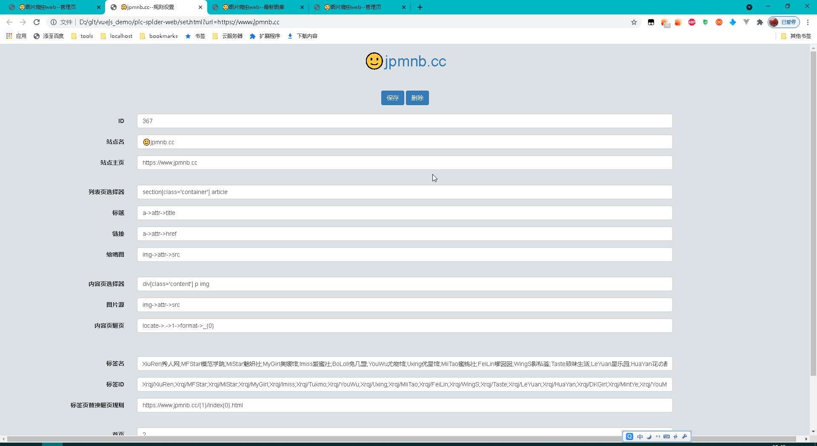Viewport: 817px width, 446px height.
Task: Focus the 站点主页 input field
Action: click(x=405, y=163)
